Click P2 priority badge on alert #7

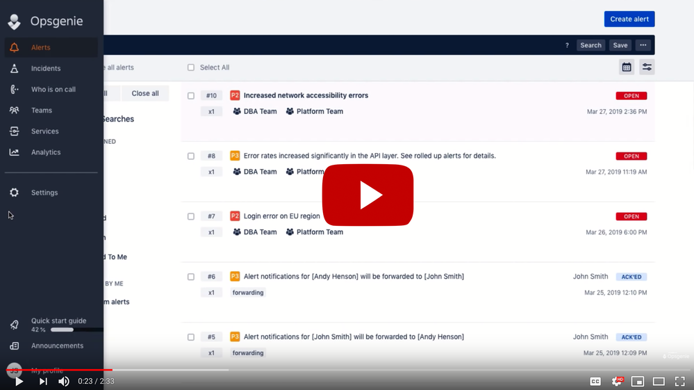[x=235, y=216]
